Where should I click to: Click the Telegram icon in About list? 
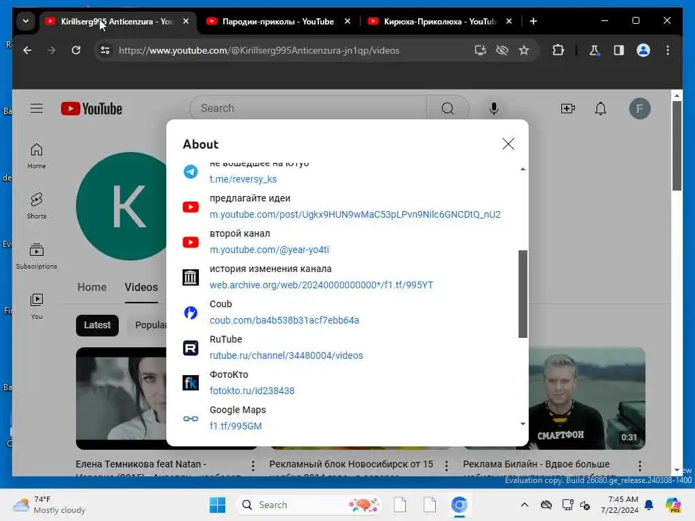click(191, 172)
